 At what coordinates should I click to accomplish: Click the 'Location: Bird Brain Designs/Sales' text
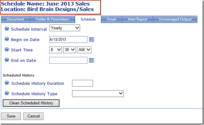tap(47, 9)
